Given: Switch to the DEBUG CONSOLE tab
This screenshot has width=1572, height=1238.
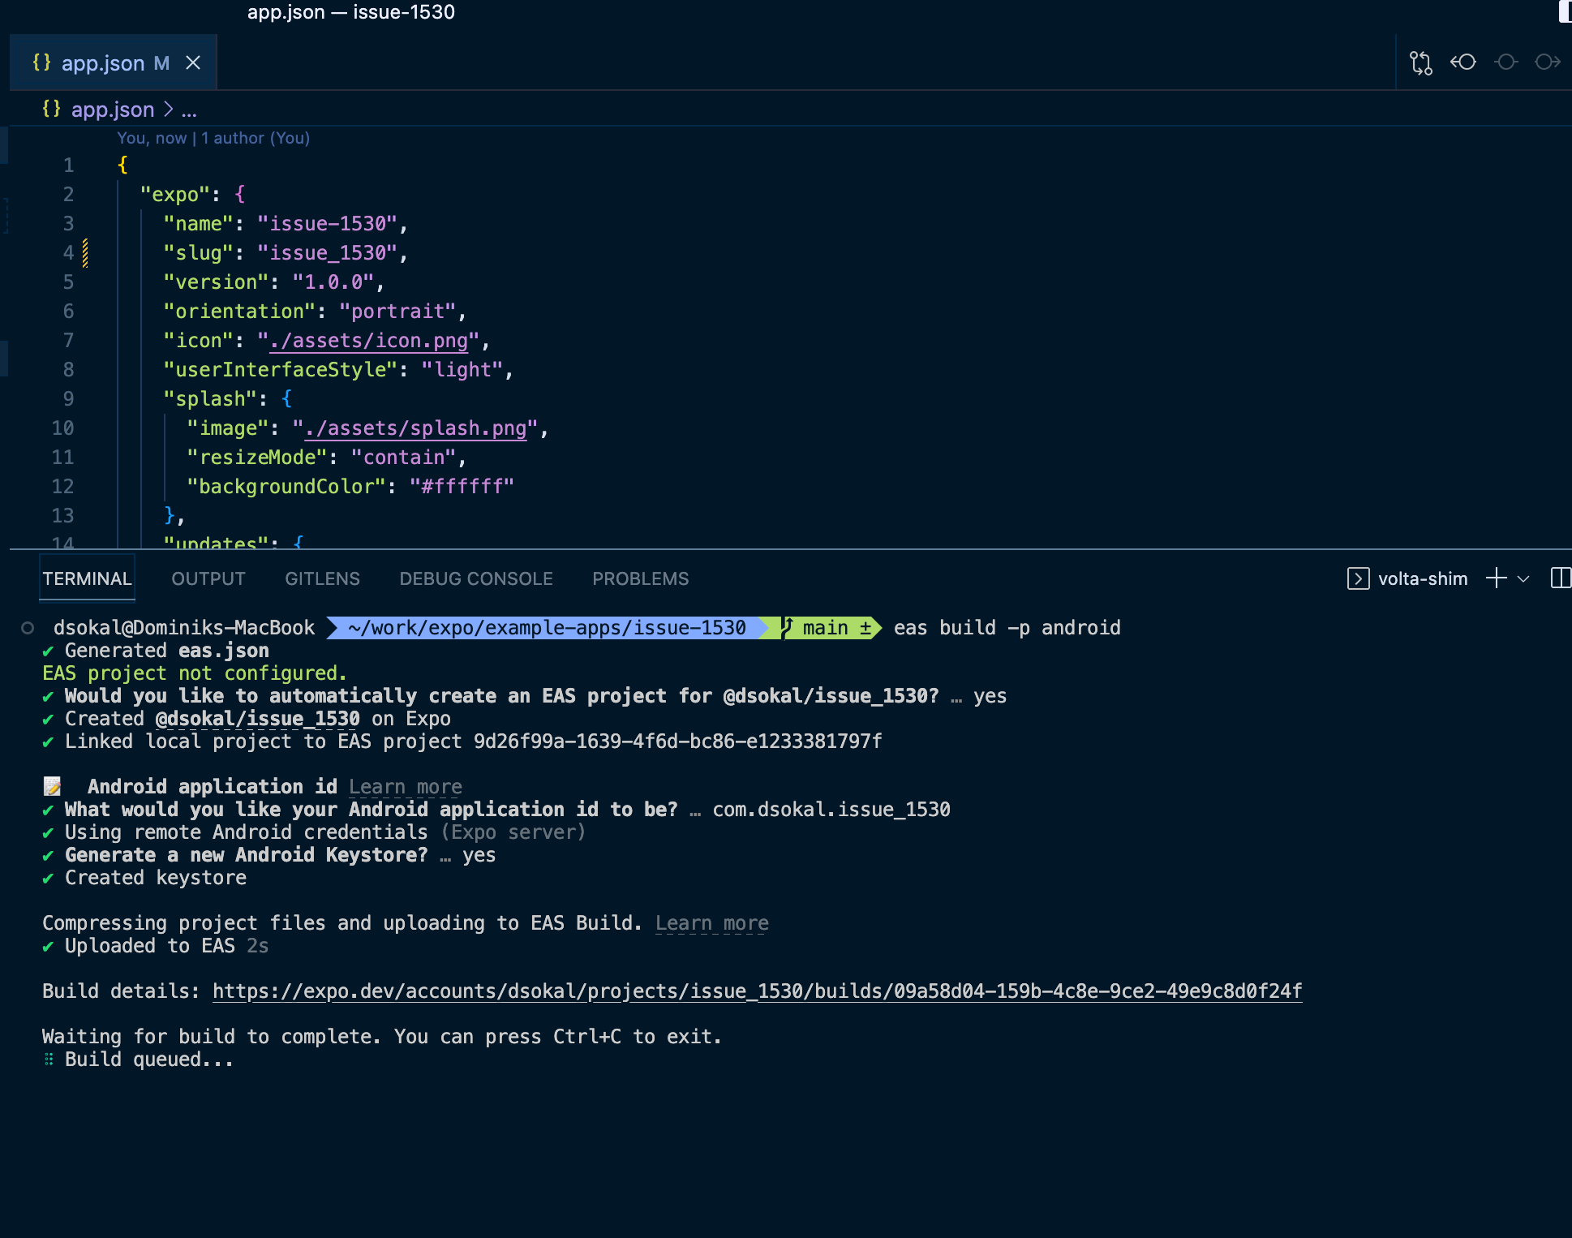Looking at the screenshot, I should point(476,578).
